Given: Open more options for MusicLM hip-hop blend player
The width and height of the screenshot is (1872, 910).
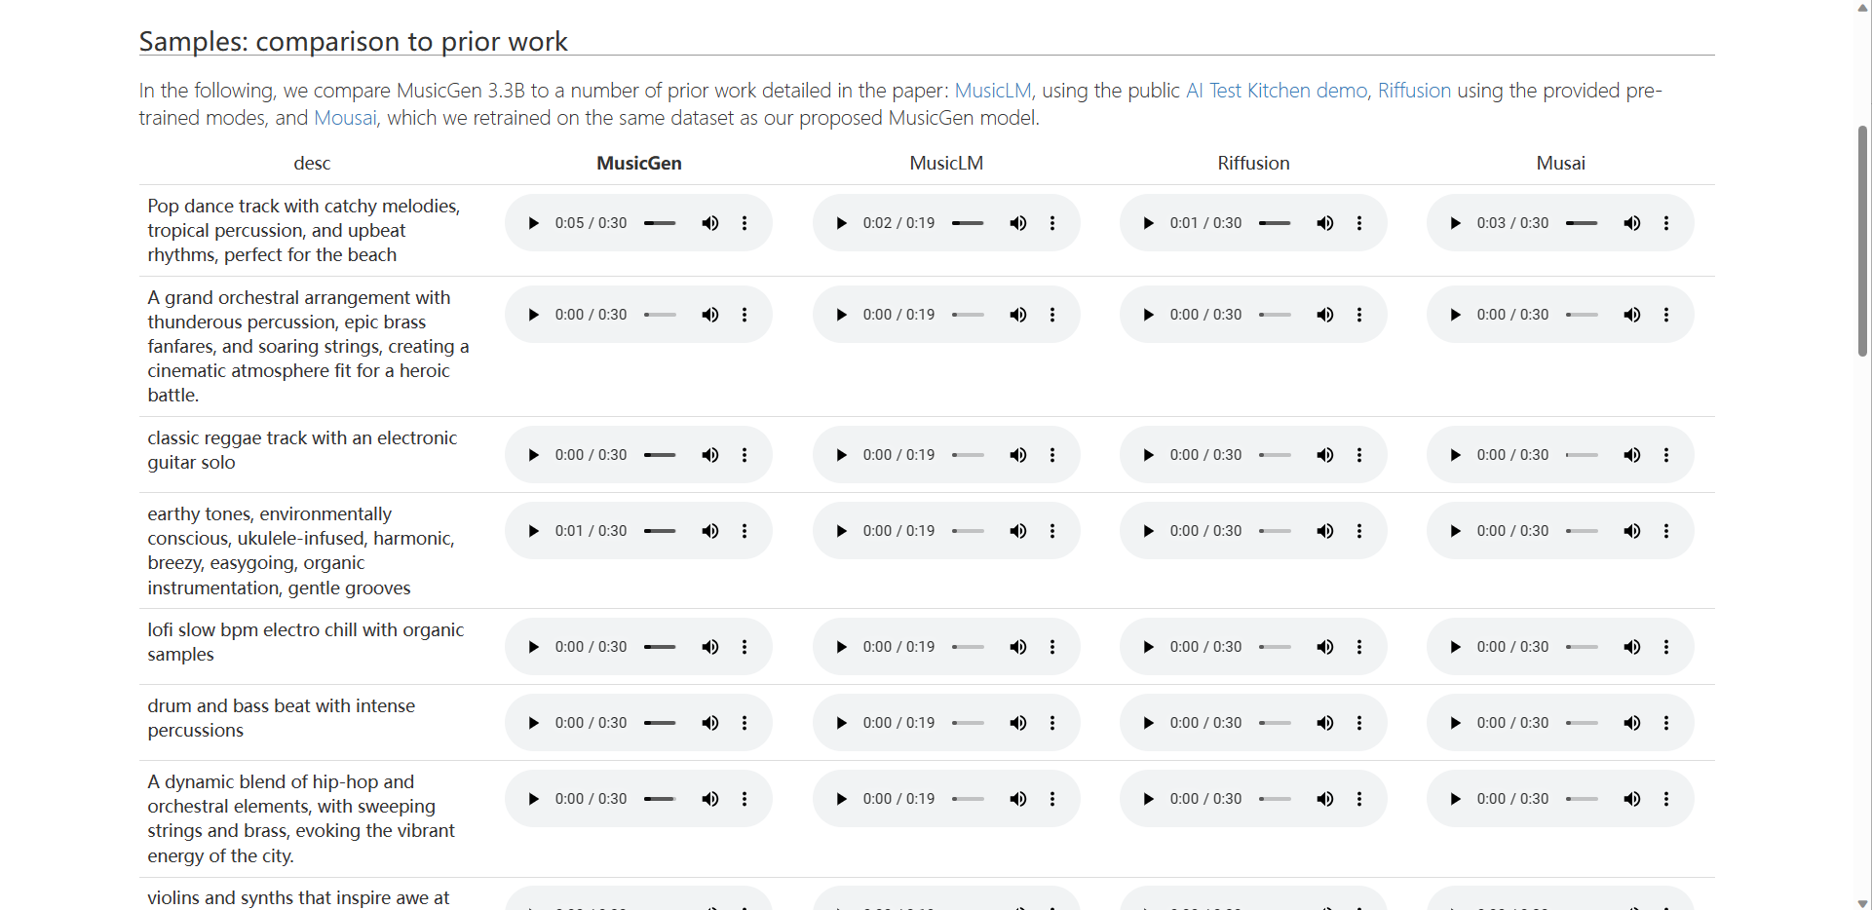Looking at the screenshot, I should 1052,799.
